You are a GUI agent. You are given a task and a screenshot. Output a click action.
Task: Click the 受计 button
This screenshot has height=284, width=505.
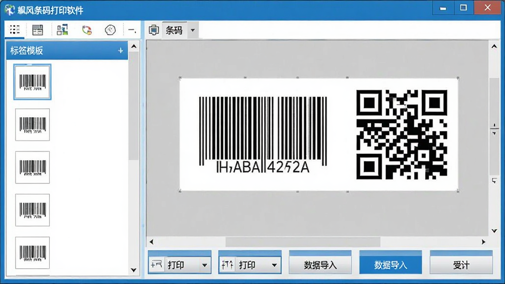tap(461, 262)
